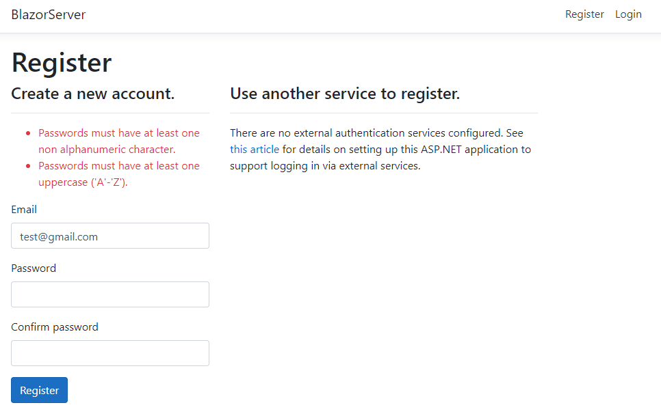Click the second red bullet point
The image size is (661, 416).
pos(28,166)
